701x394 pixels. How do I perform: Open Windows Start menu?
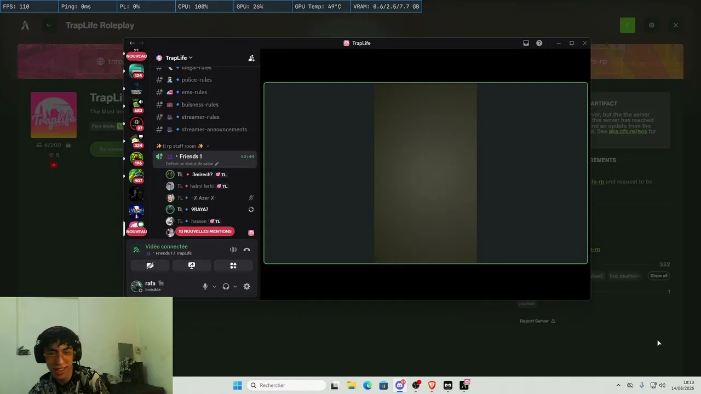click(237, 385)
